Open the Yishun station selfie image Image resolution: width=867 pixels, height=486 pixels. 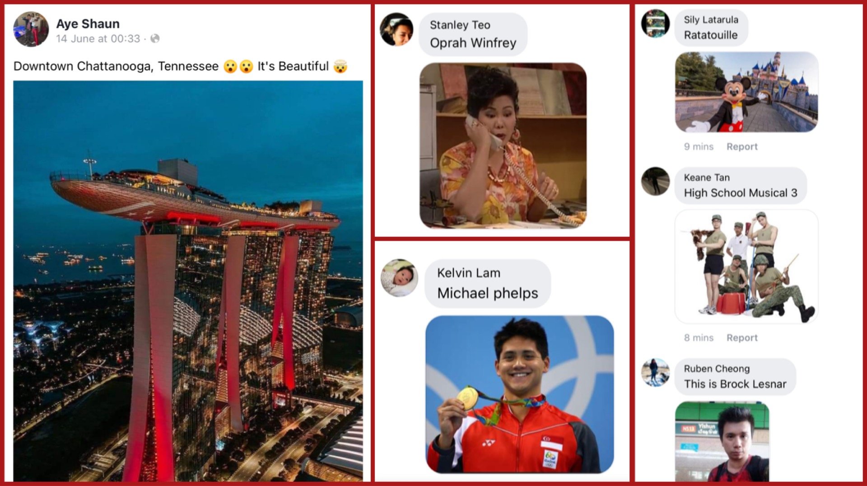[x=722, y=441]
